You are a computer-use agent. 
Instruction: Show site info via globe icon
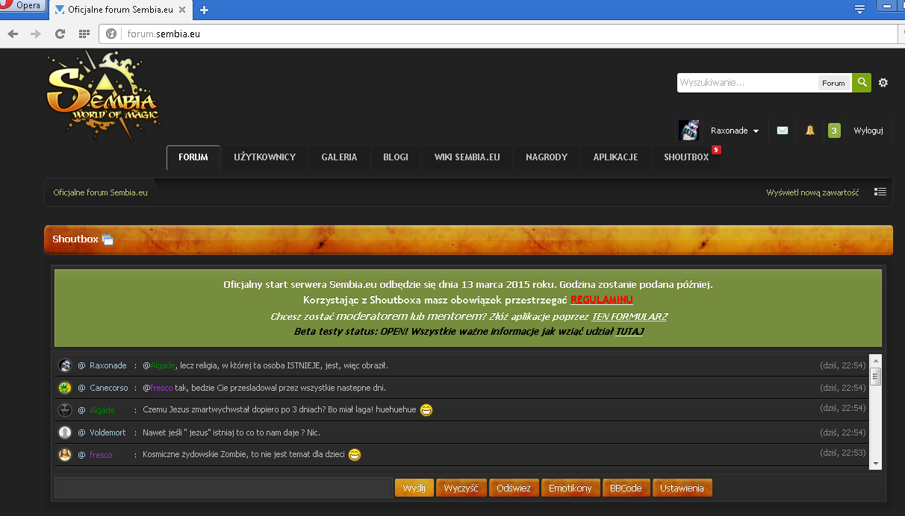point(111,34)
